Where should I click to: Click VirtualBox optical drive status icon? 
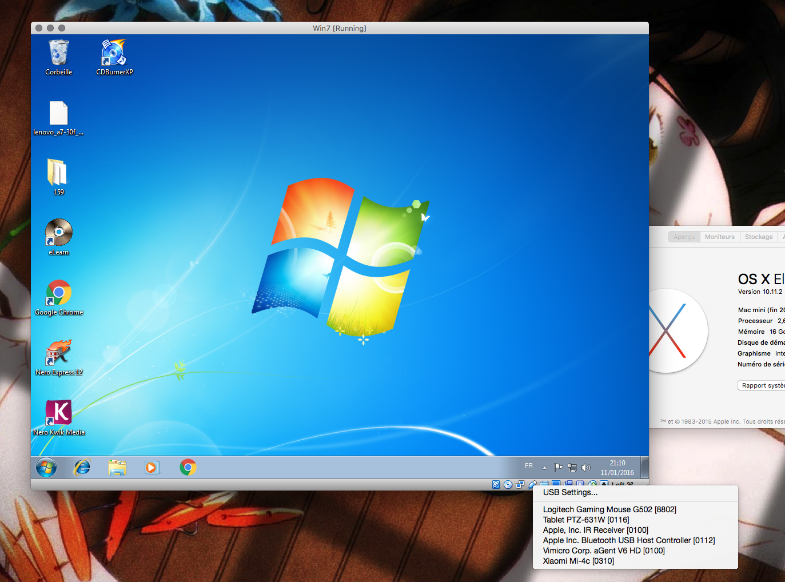tap(508, 485)
